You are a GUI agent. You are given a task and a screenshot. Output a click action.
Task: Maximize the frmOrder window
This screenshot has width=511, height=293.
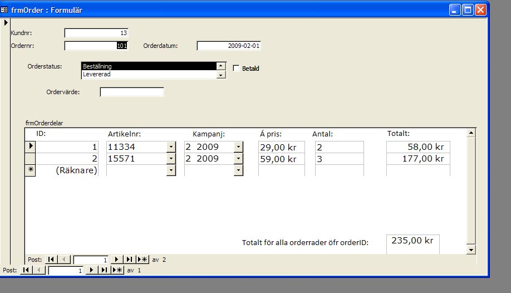tap(468, 10)
